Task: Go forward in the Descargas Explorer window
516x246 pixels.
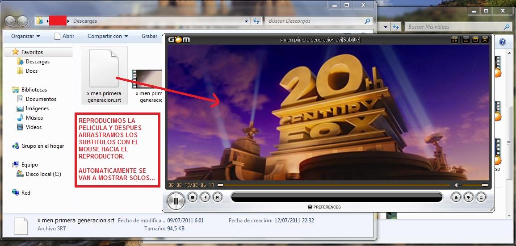Action: pos(22,21)
